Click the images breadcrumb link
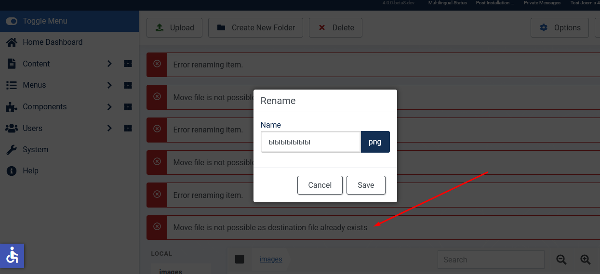 (x=271, y=259)
